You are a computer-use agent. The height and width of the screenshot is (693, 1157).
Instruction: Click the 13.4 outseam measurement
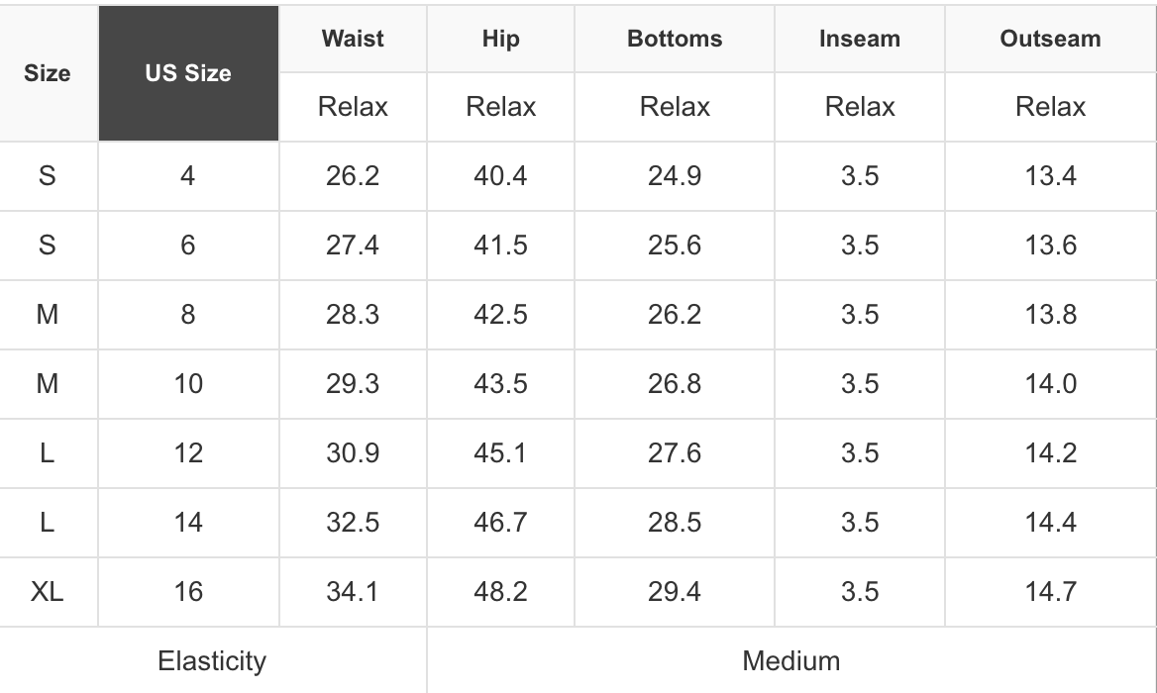pyautogui.click(x=1050, y=176)
